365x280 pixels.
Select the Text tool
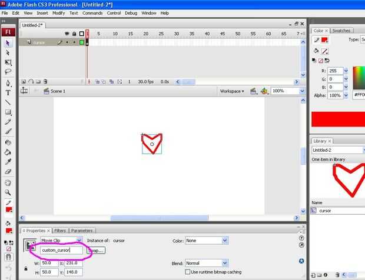click(8, 92)
